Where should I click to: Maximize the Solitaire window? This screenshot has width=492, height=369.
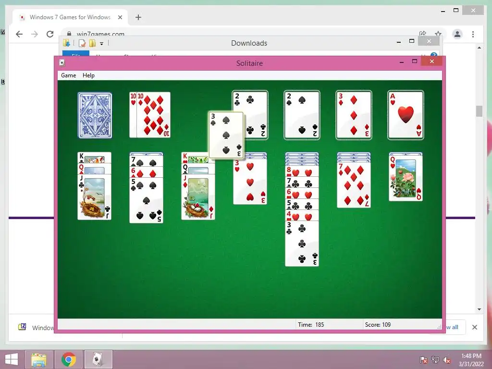tap(415, 61)
